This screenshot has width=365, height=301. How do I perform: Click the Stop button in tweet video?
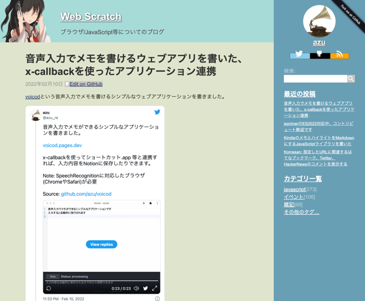point(53,277)
